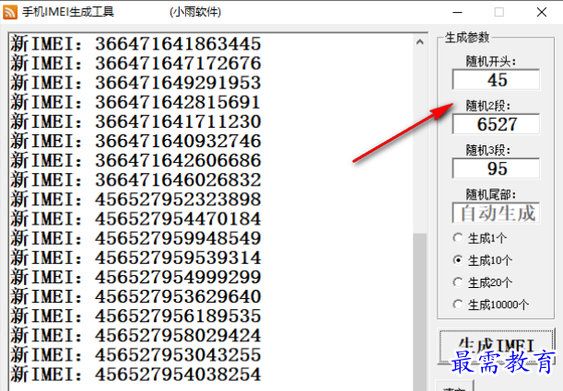Click the 随机3段 field containing 95
This screenshot has width=563, height=391.
[496, 168]
